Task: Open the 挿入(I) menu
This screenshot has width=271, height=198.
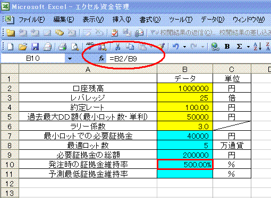Action: [122, 20]
